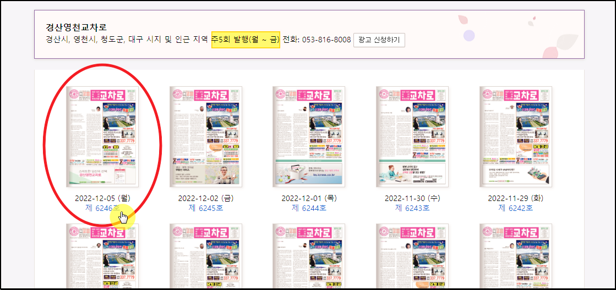616x290 pixels.
Task: Follow the 제 6242호 issue link
Action: (515, 208)
